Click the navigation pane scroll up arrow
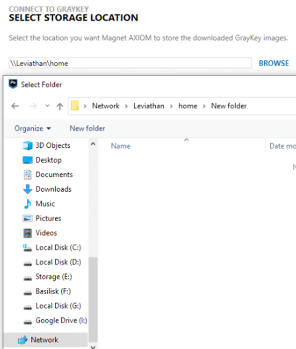Viewport: 296px width, 349px height. [x=93, y=144]
